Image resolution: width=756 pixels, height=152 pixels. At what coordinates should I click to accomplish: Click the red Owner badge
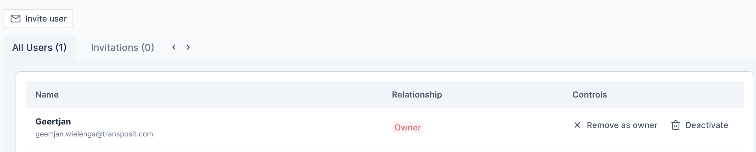(x=407, y=127)
